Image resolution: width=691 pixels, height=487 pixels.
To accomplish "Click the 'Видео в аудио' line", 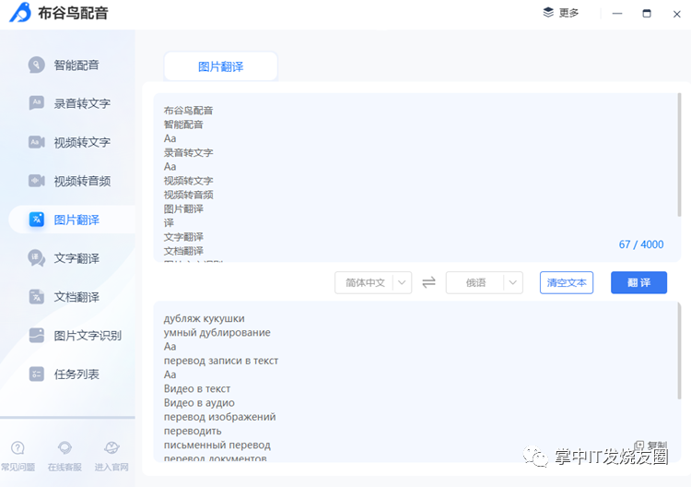I will coord(199,403).
